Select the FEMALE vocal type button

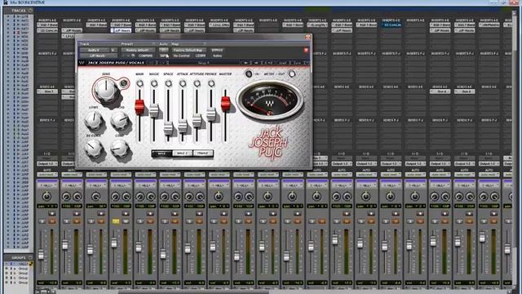point(203,154)
